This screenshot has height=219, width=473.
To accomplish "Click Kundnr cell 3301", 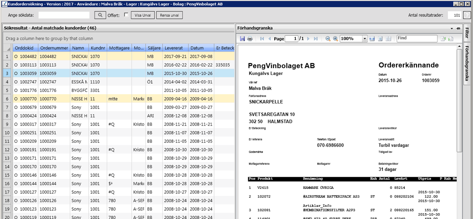I will click(x=98, y=90).
